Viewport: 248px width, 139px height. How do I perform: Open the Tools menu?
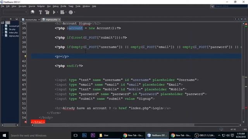click(x=77, y=6)
